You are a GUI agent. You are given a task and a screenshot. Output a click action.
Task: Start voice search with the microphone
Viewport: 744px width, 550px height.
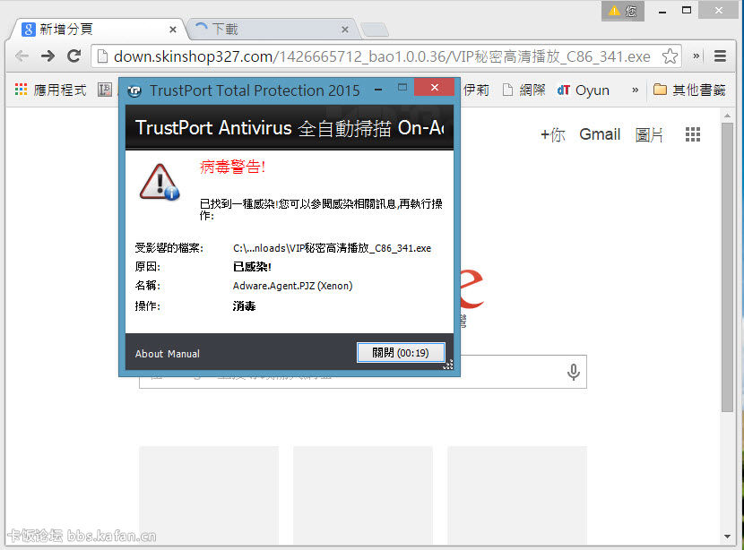tap(574, 373)
